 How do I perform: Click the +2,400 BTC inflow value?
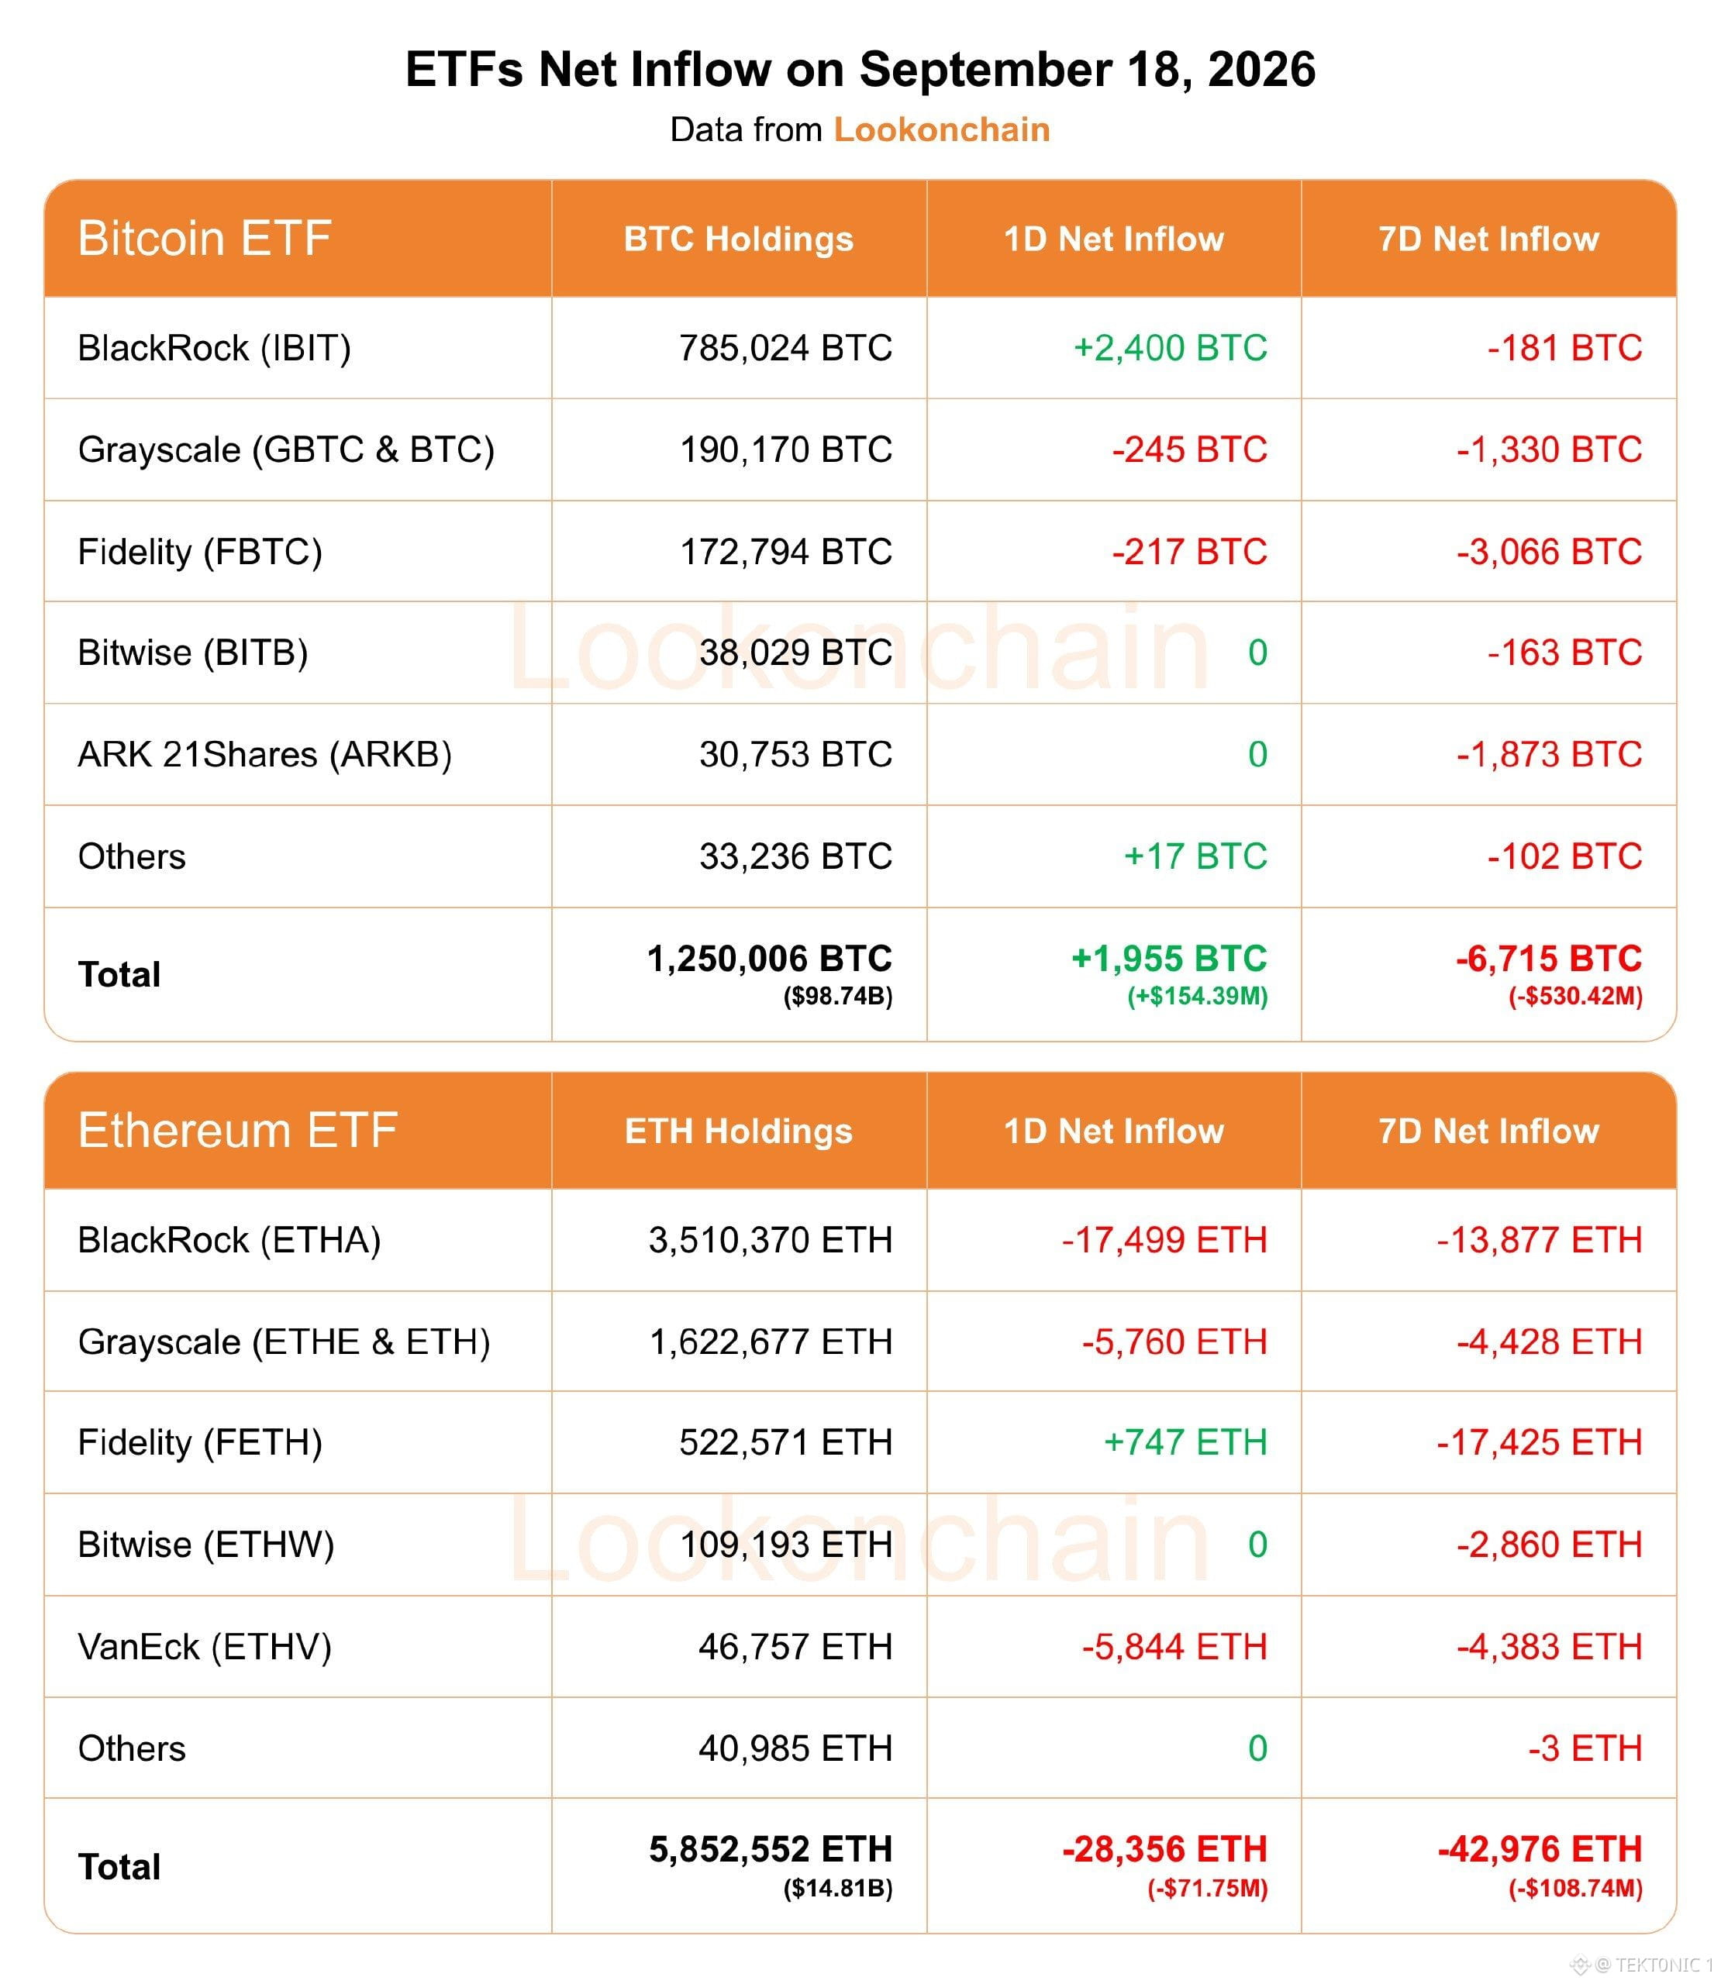(1170, 347)
